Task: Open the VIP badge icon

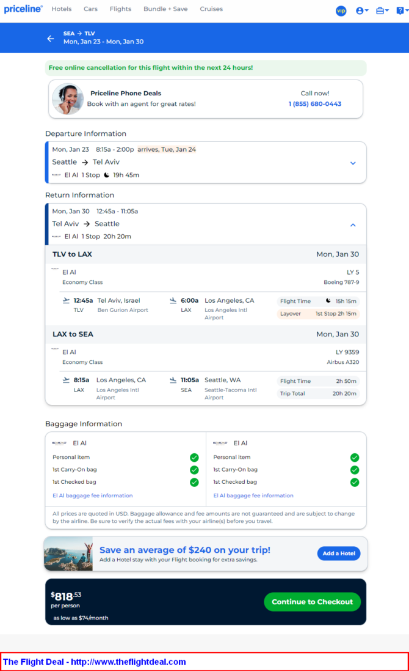Action: point(341,10)
